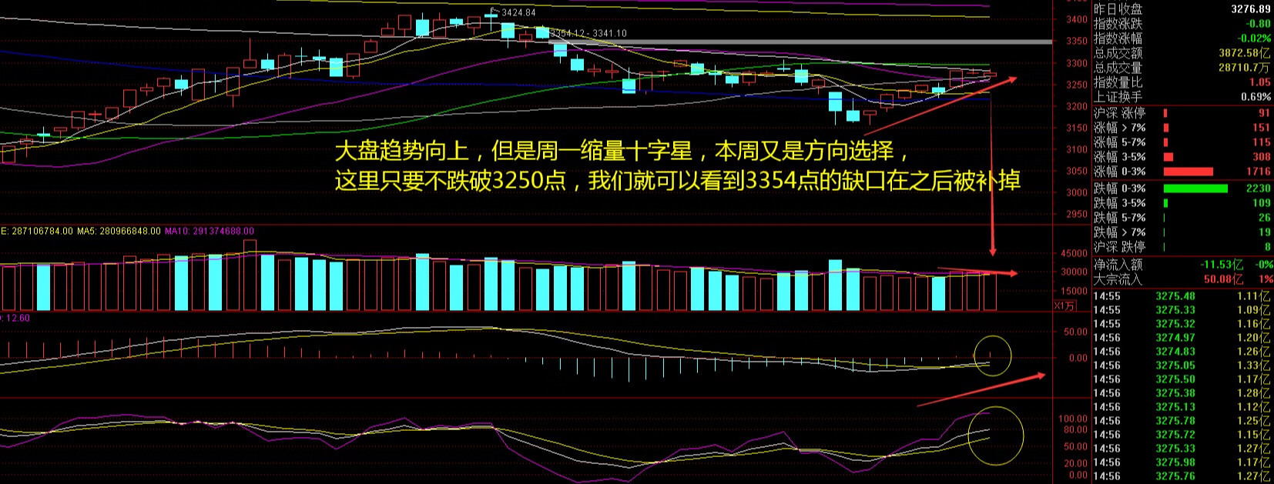Select the tick price 3275.50
The image size is (1274, 484).
[x=1175, y=379]
